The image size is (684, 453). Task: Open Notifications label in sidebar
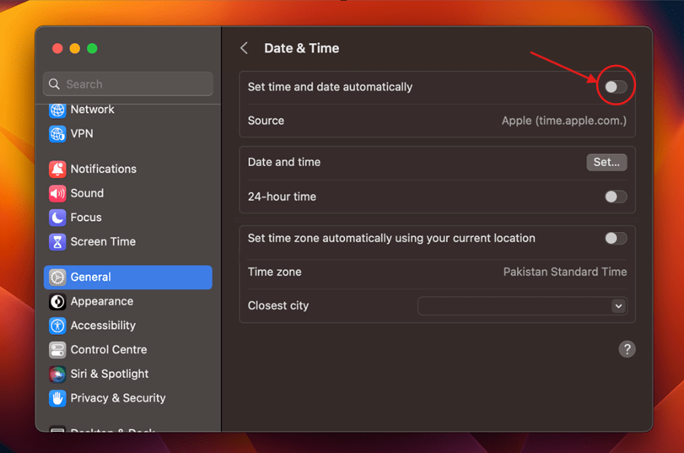(104, 169)
